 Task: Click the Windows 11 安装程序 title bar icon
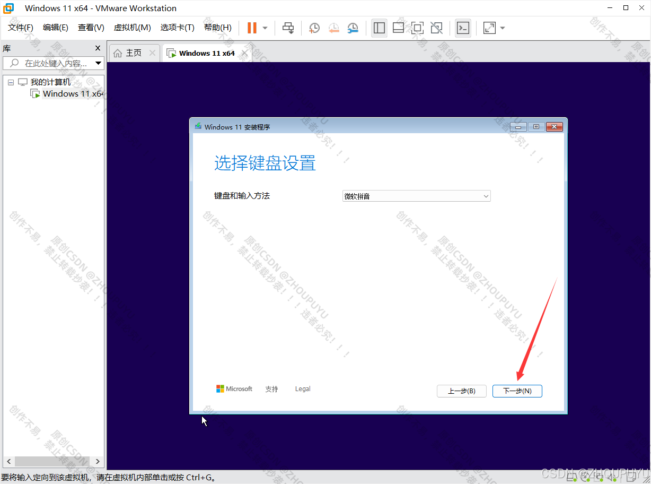pyautogui.click(x=198, y=126)
